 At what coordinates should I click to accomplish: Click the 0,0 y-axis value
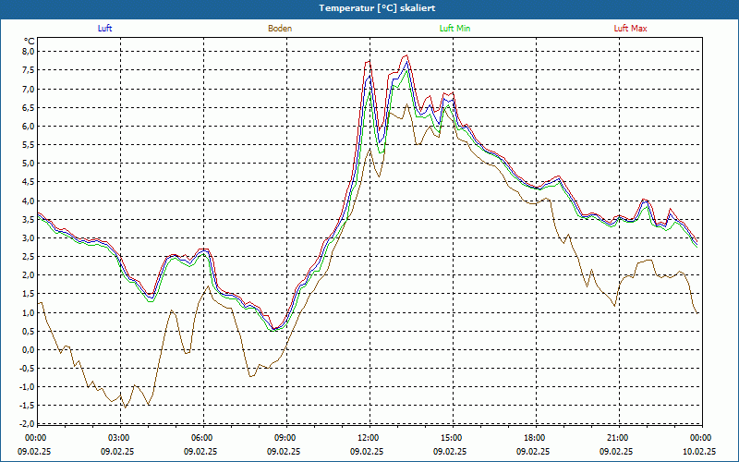coord(29,350)
